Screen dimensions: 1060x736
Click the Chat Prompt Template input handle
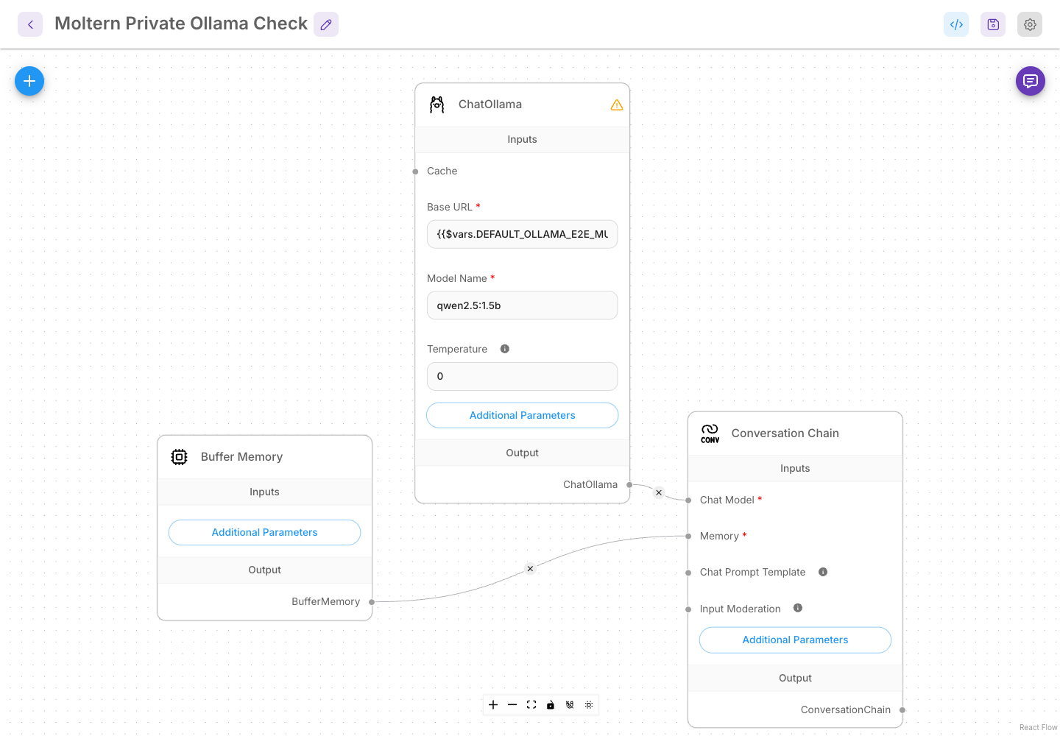tap(688, 573)
